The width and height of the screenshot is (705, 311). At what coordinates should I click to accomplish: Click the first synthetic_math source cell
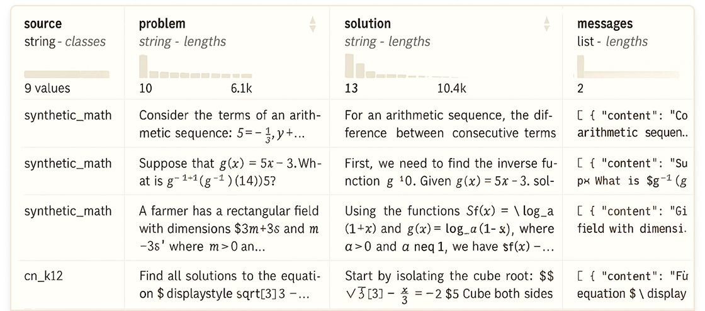pyautogui.click(x=67, y=115)
